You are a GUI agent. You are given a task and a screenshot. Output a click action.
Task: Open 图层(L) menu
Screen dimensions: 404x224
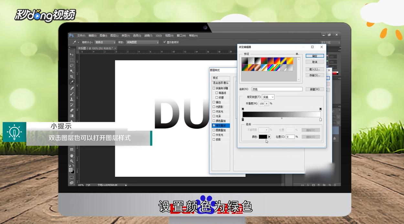point(114,36)
